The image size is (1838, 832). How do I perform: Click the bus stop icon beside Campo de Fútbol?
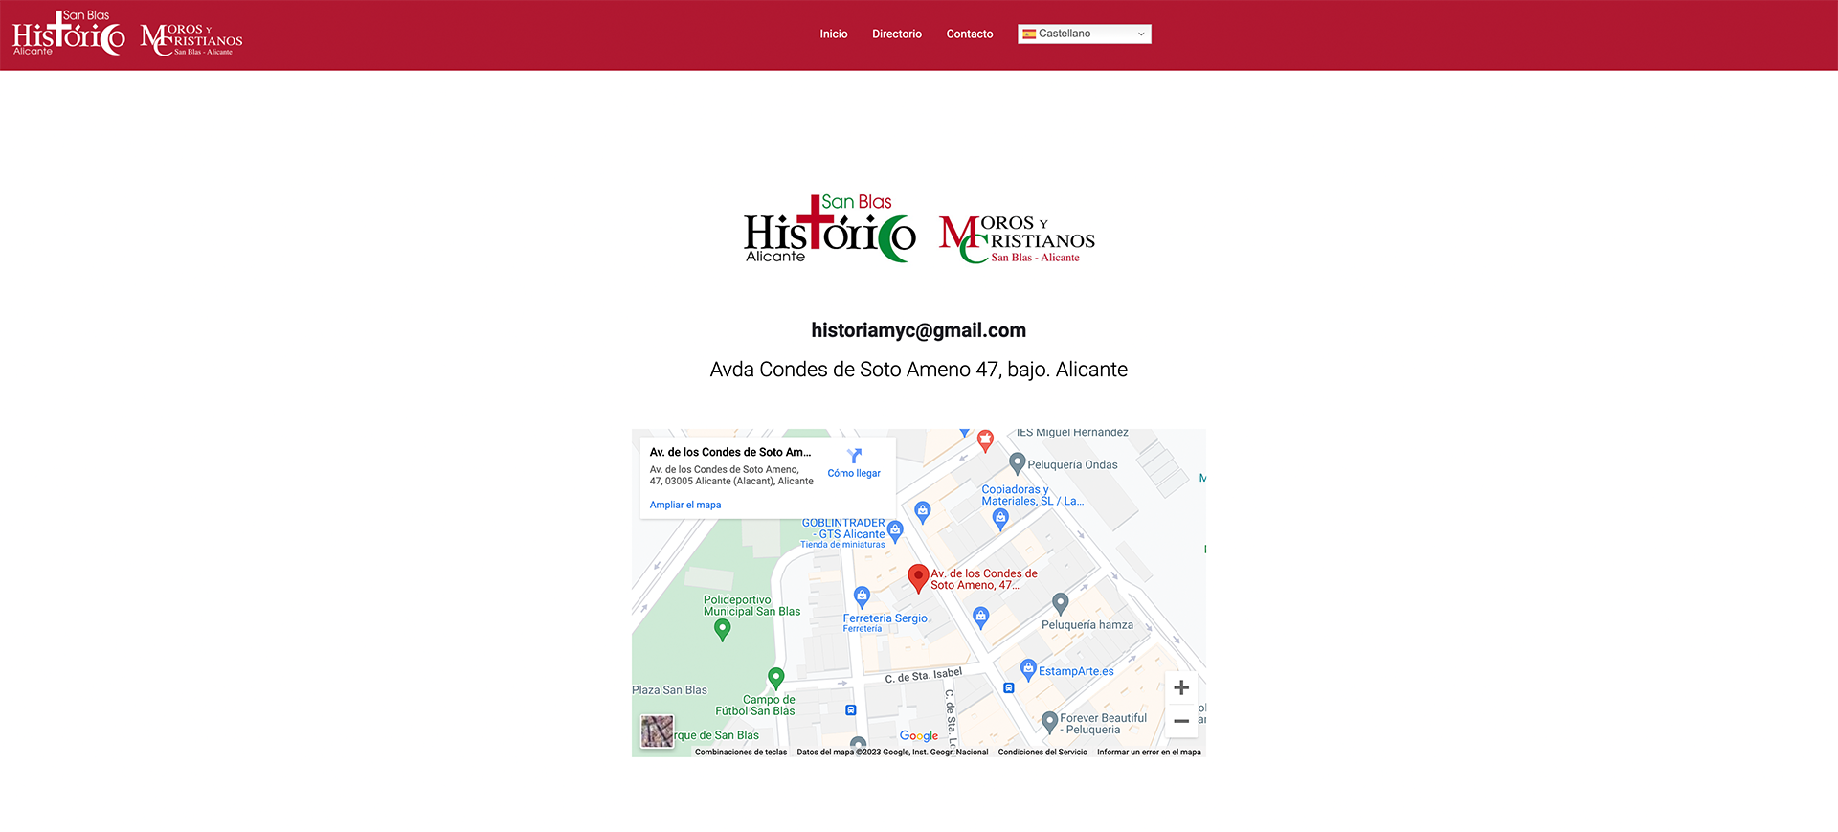[x=850, y=710]
